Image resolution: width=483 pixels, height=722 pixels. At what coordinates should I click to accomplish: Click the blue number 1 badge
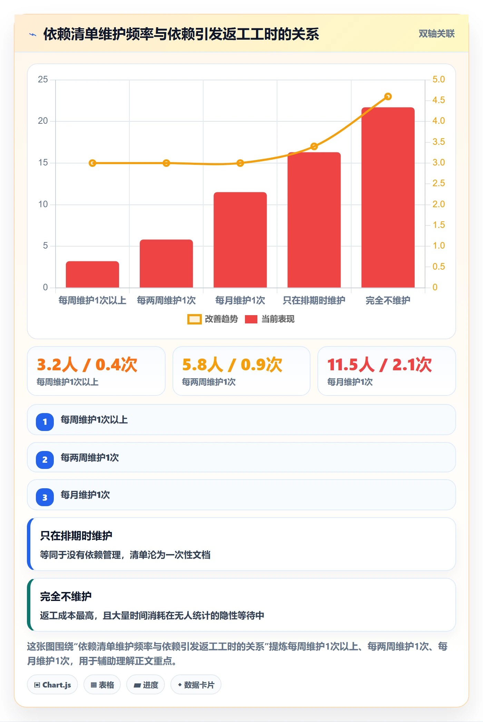coord(45,422)
